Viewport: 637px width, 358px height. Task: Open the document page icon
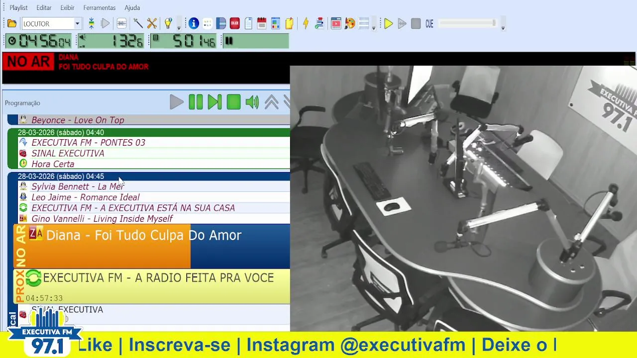[248, 23]
